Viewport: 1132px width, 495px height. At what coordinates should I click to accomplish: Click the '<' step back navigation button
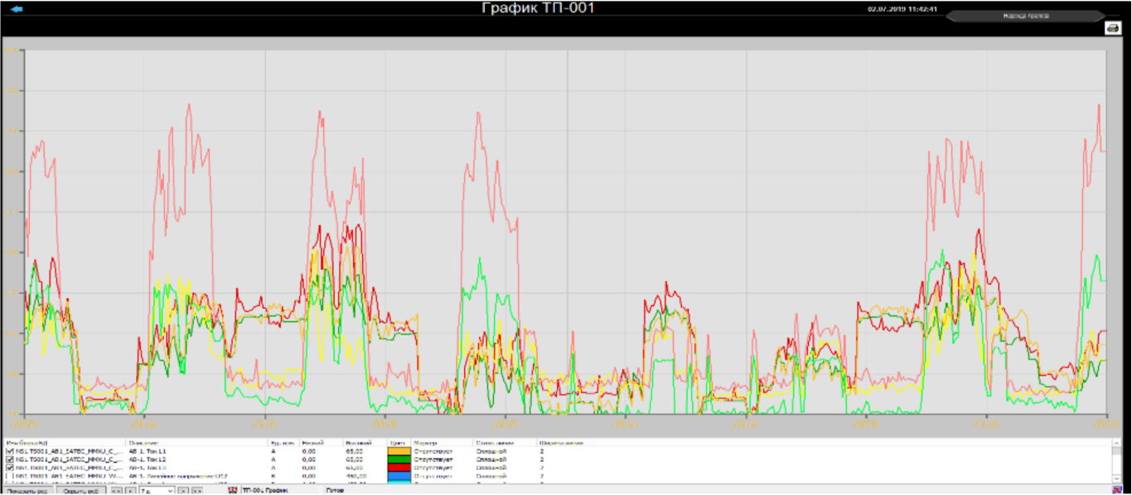click(130, 491)
